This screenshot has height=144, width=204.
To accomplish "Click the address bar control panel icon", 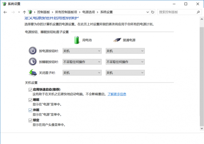I will (30, 12).
